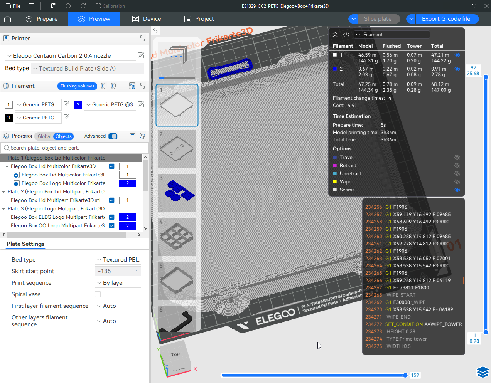Open the Device tab
Image resolution: width=491 pixels, height=383 pixels.
pyautogui.click(x=147, y=19)
